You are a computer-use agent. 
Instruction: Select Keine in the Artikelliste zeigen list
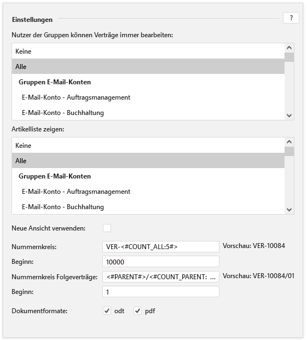[x=148, y=145]
